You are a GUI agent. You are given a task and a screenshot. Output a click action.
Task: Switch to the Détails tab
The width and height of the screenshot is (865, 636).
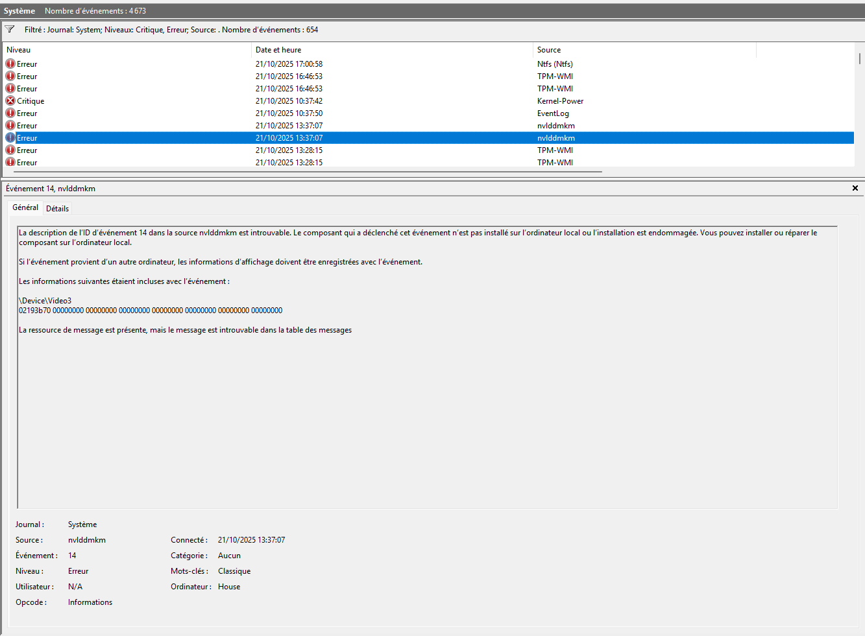tap(57, 208)
